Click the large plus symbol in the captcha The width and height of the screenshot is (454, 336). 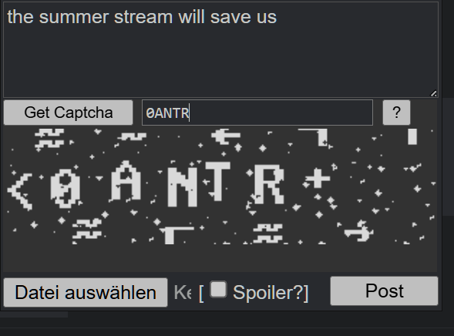point(318,178)
